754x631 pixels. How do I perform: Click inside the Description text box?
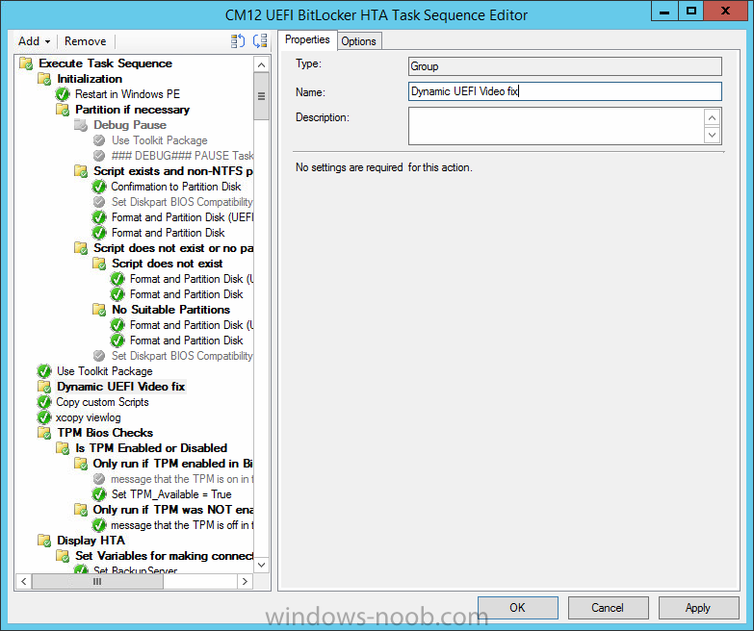click(557, 126)
